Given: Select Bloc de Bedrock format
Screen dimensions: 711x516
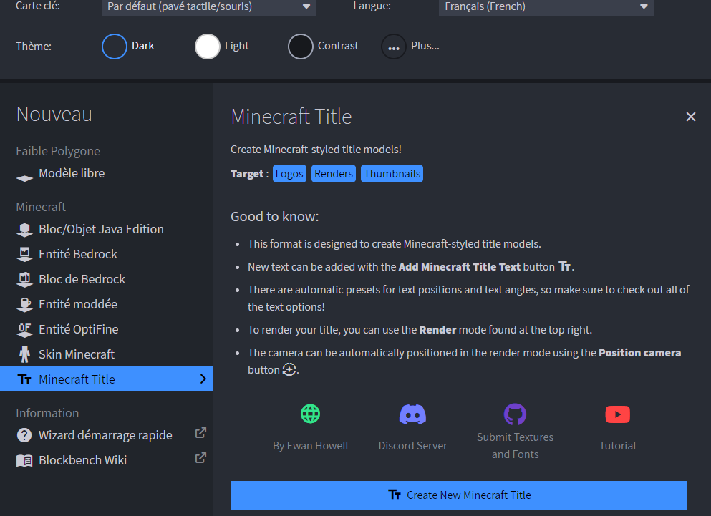Looking at the screenshot, I should pyautogui.click(x=107, y=279).
